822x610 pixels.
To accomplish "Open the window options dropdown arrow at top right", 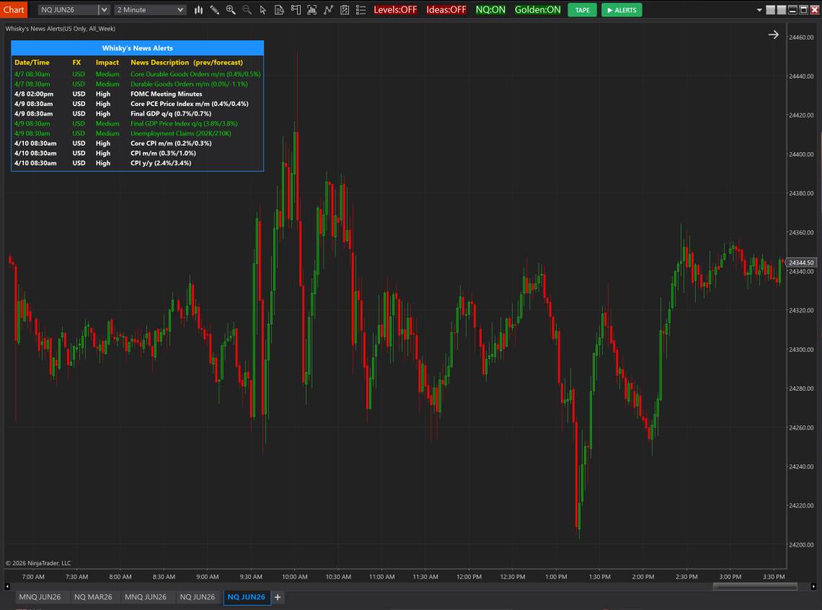I will click(759, 10).
